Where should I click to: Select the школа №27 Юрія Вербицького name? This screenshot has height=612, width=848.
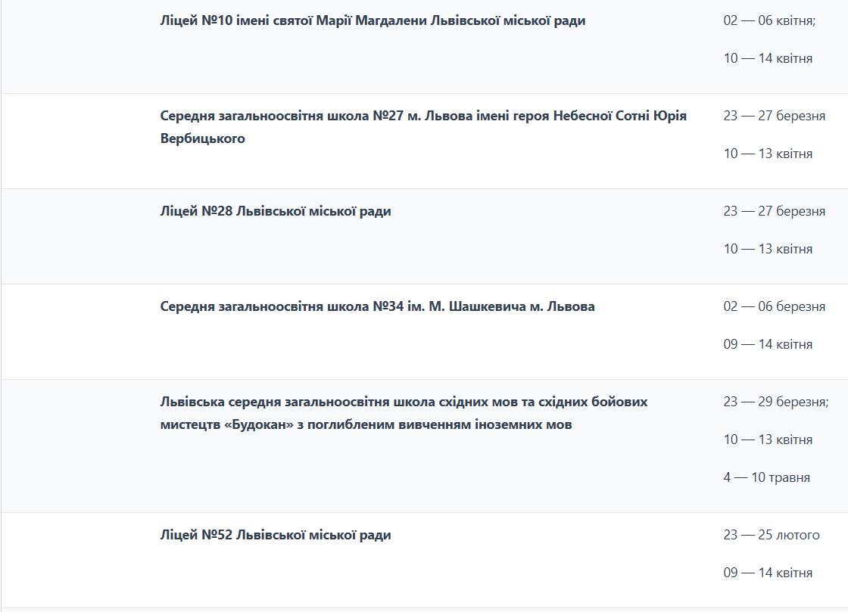point(423,127)
